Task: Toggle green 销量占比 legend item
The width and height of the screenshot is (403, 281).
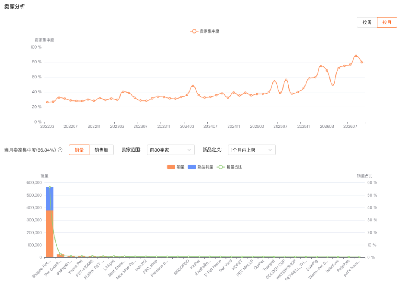Action: pyautogui.click(x=229, y=167)
